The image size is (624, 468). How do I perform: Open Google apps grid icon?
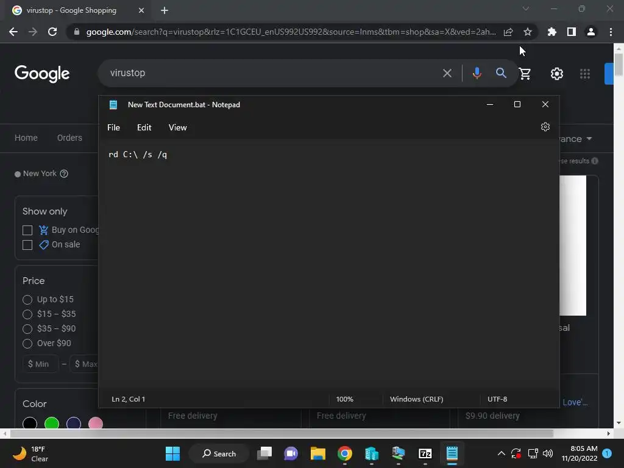tap(584, 74)
